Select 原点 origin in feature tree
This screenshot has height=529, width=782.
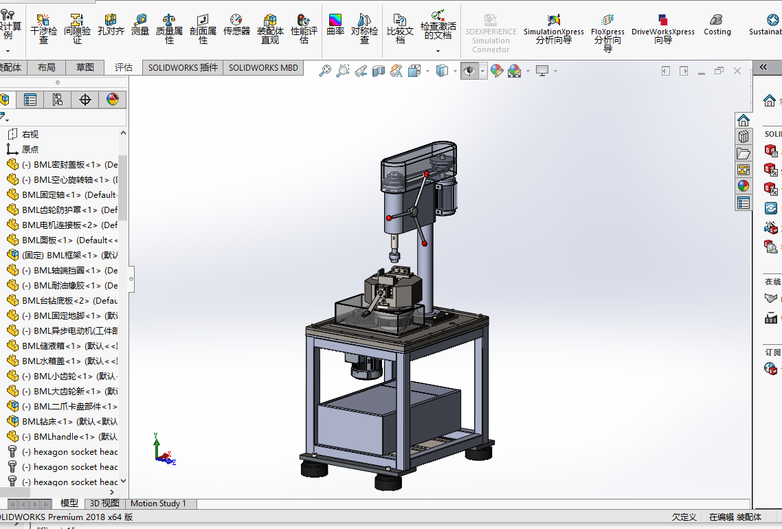23,149
